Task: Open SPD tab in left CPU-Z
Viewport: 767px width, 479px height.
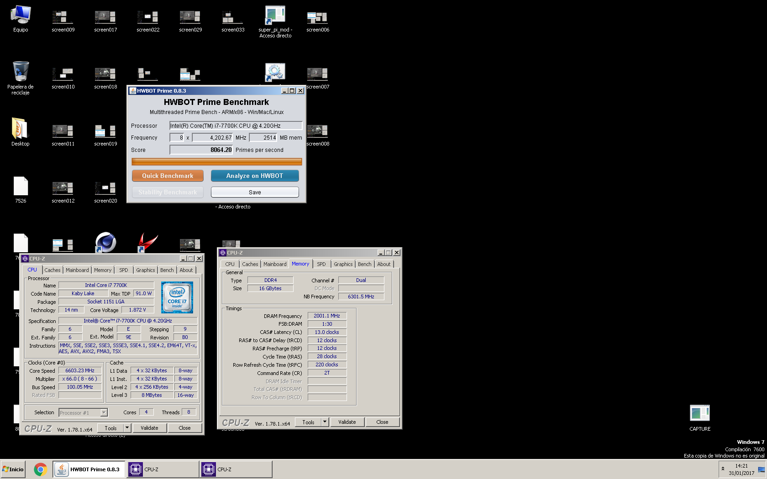Action: coord(124,270)
